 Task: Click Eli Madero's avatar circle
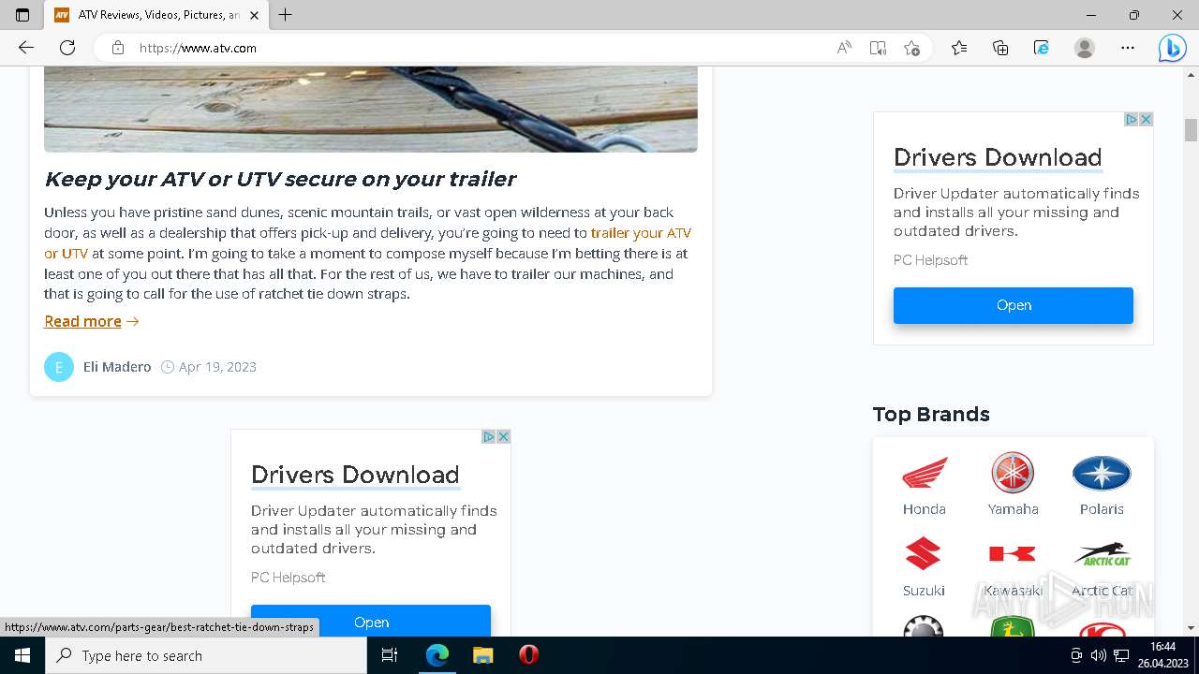59,367
